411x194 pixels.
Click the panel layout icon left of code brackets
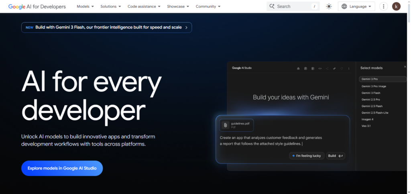[313, 68]
